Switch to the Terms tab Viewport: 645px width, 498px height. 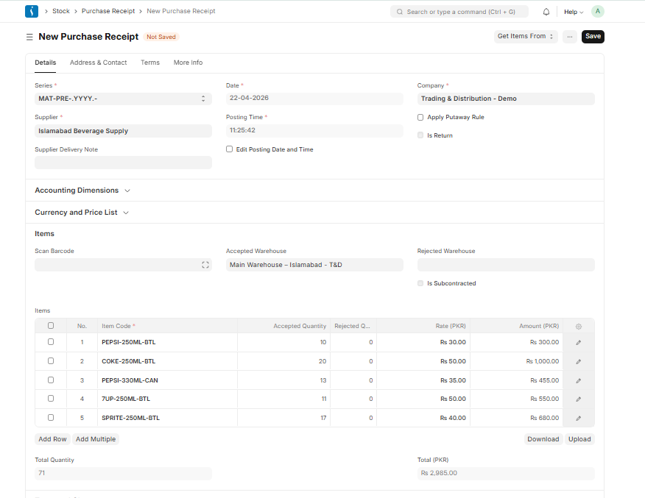tap(150, 63)
